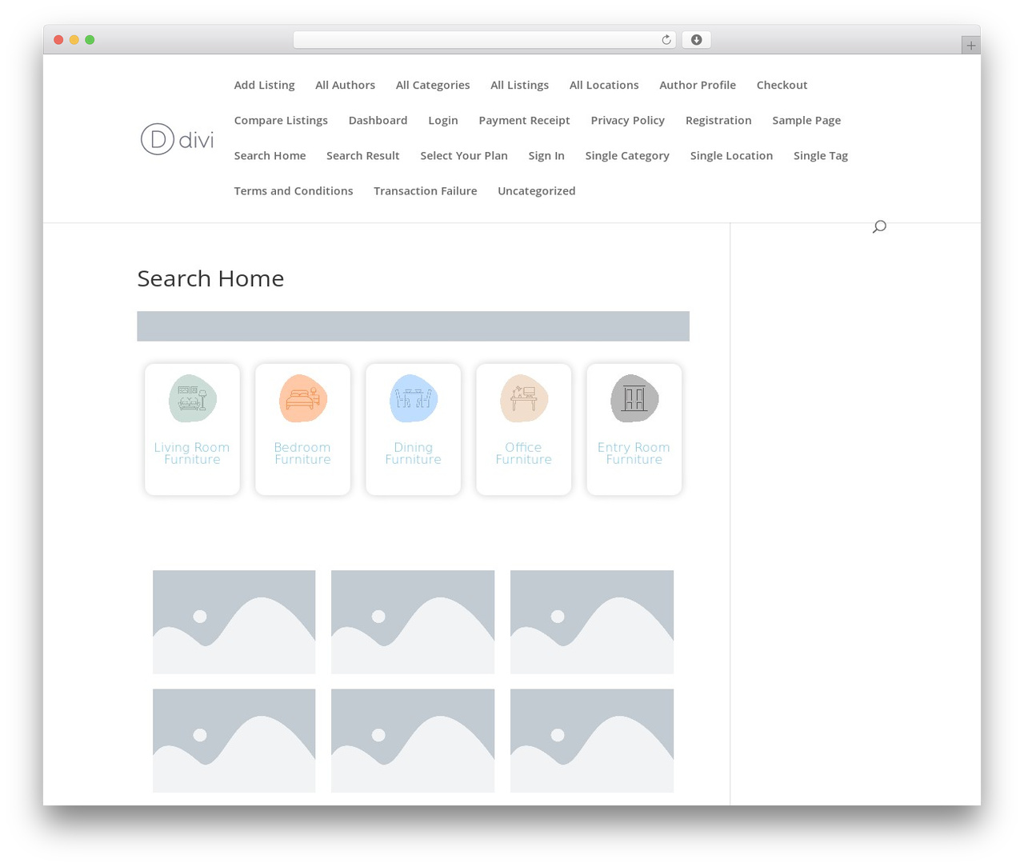1024x867 pixels.
Task: Choose Select Your Plan in the menu
Action: pos(464,155)
